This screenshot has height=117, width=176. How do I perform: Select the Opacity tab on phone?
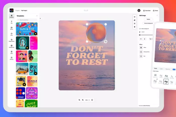point(168,69)
